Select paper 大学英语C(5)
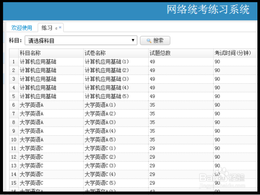 pyautogui.click(x=100, y=183)
